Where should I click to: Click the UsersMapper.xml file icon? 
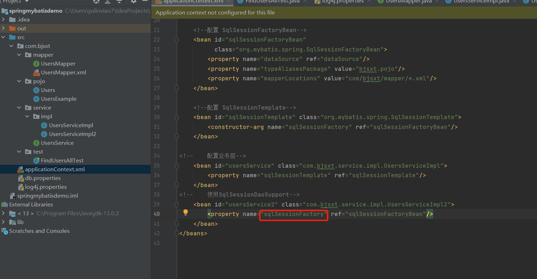click(36, 72)
